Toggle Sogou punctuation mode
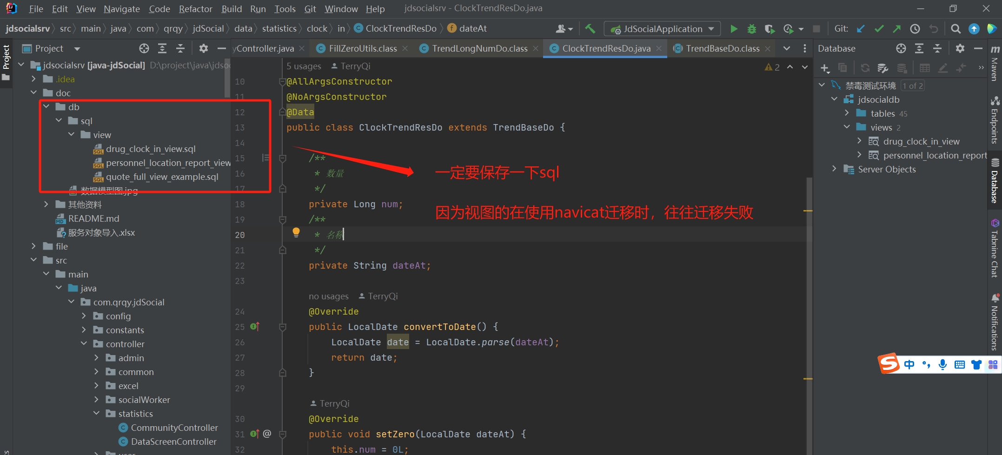The height and width of the screenshot is (455, 1002). (x=926, y=364)
